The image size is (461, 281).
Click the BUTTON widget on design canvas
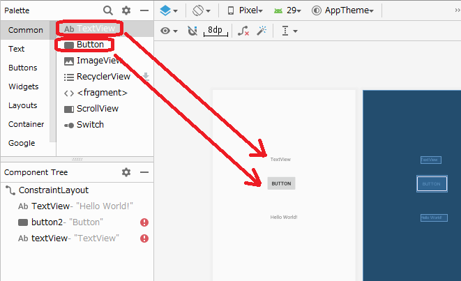281,183
